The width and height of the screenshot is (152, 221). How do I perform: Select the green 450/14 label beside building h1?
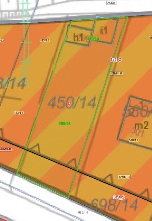click(93, 39)
